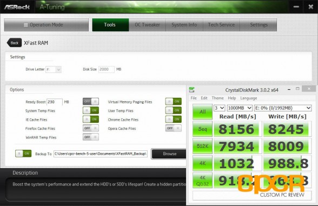
Task: Open the 1000MB test size dropdown
Action: tap(240, 108)
